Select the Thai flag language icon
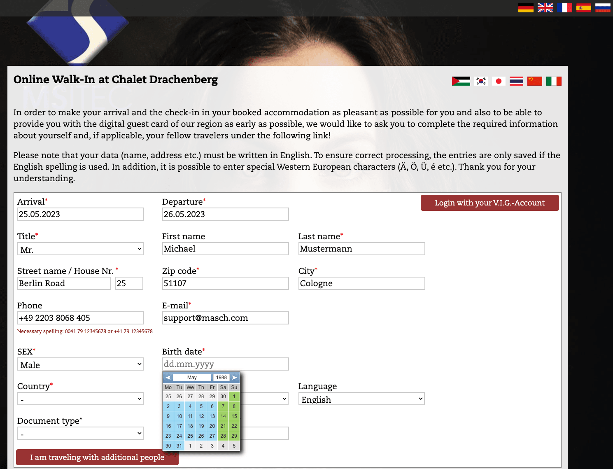 (517, 81)
